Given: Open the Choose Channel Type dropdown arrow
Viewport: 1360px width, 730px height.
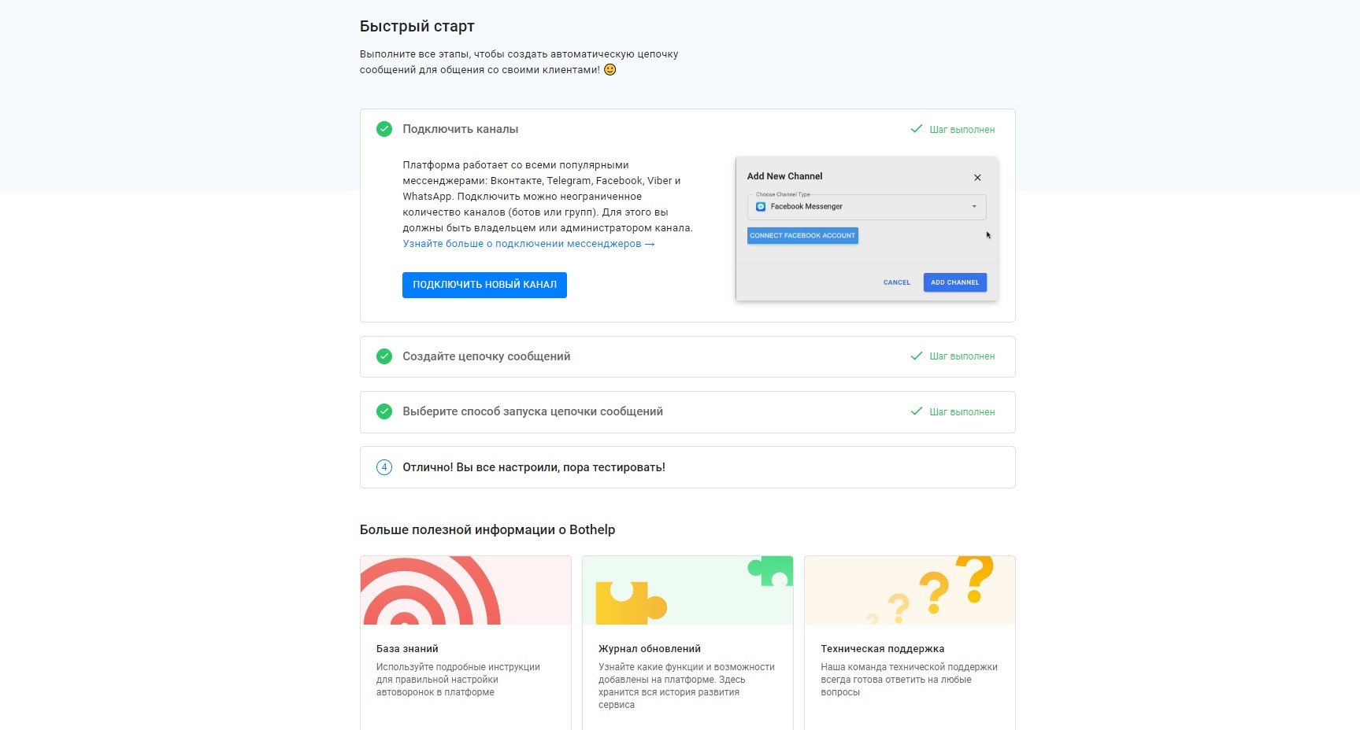Looking at the screenshot, I should tap(974, 207).
